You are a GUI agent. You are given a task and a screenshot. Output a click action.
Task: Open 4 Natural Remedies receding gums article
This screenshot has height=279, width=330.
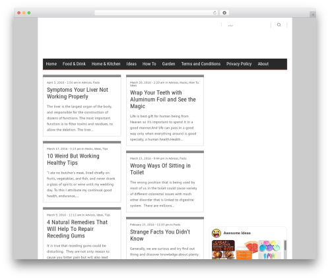tap(77, 229)
